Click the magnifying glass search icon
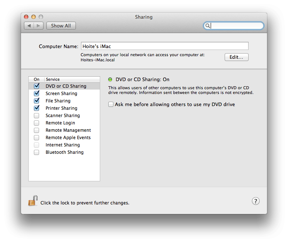 [x=207, y=26]
